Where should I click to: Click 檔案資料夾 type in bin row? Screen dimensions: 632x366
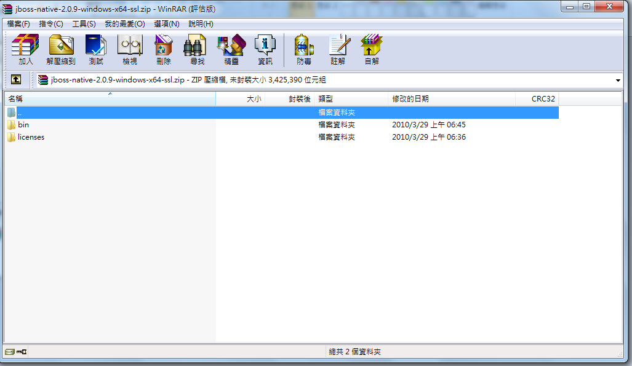337,124
